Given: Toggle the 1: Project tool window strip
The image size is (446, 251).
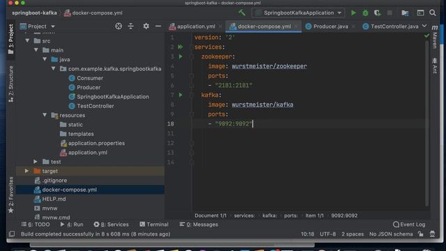Looking at the screenshot, I should pyautogui.click(x=11, y=39).
